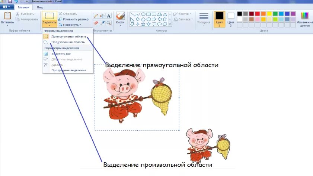Select the oval shape
Image resolution: width=313 pixels, height=176 pixels.
pos(143,14)
